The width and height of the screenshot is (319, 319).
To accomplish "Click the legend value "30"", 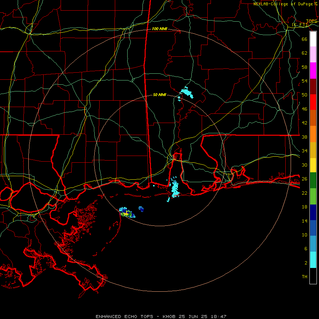I will tap(304, 165).
